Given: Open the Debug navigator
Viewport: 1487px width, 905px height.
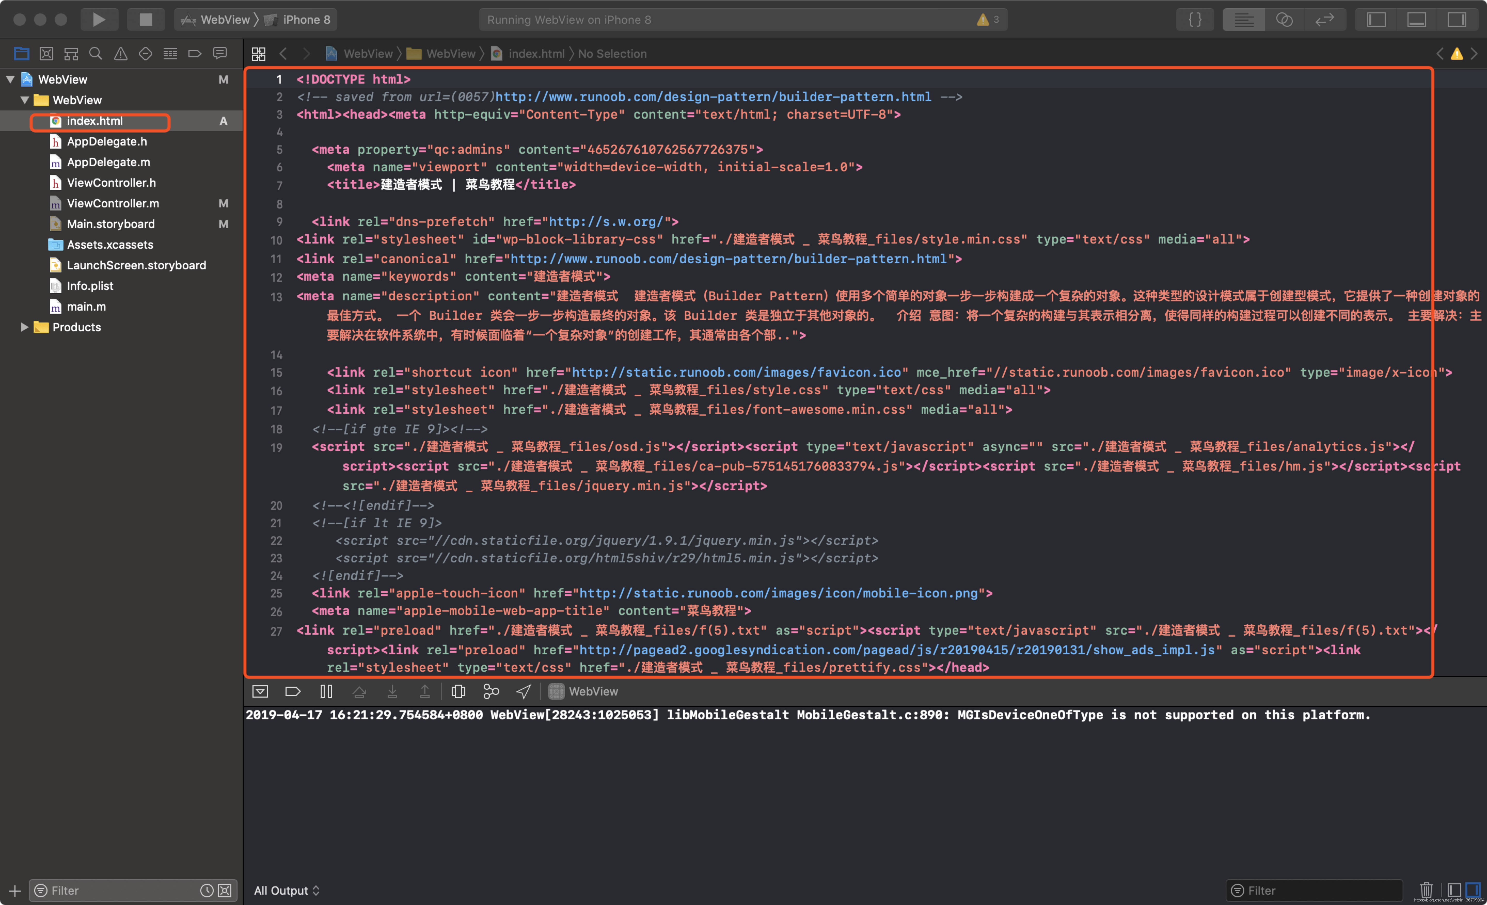Looking at the screenshot, I should (x=170, y=54).
